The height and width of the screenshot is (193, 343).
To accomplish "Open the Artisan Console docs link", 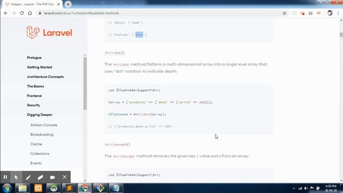I will (44, 125).
